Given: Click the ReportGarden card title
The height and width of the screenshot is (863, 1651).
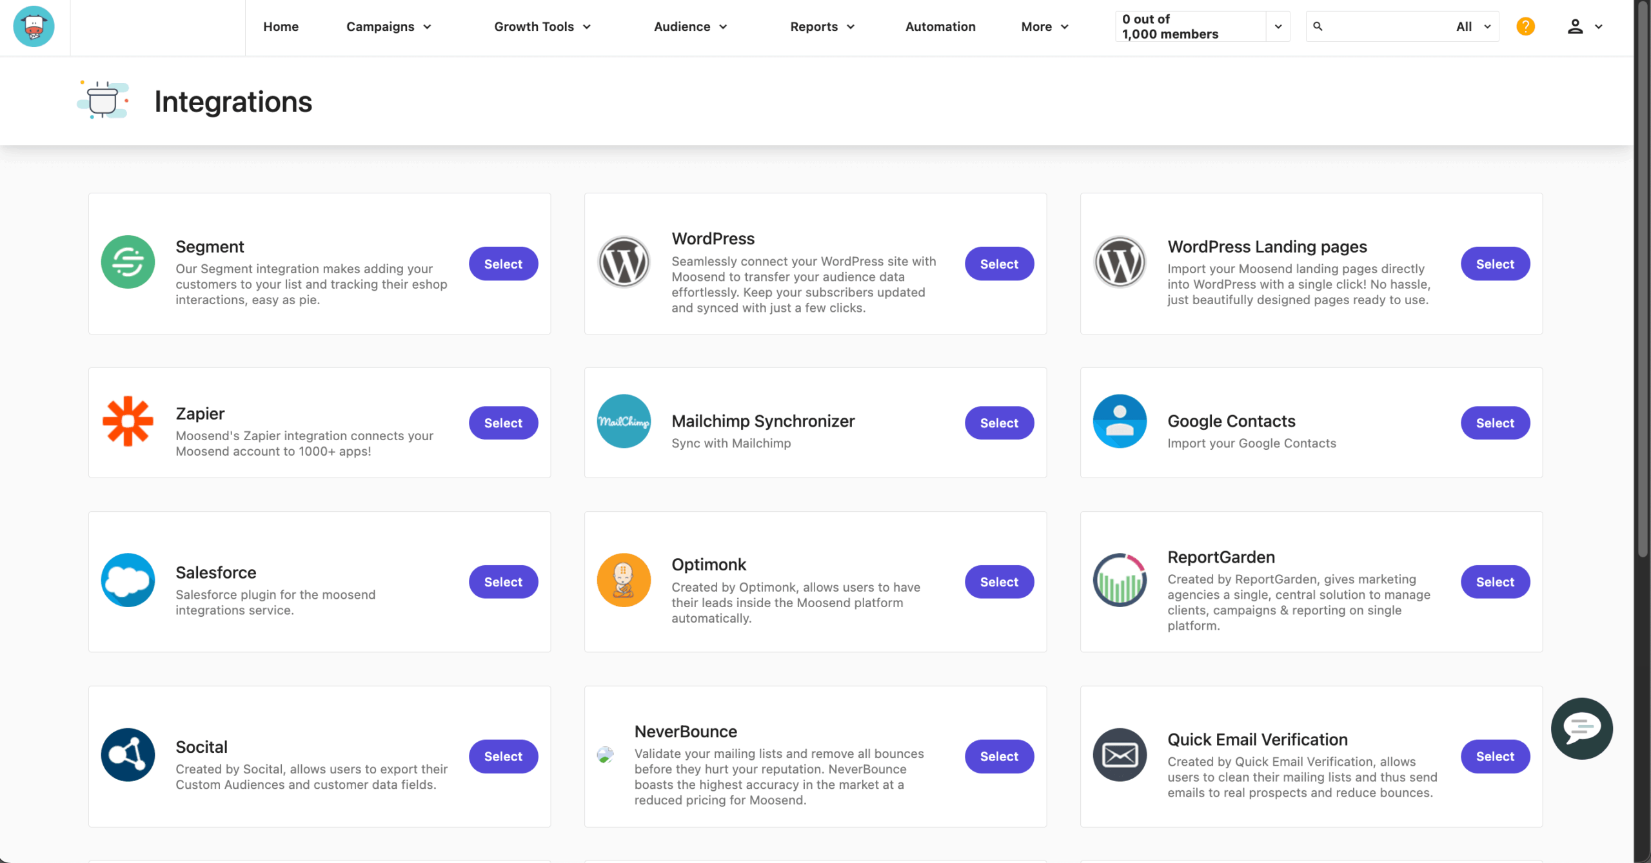Looking at the screenshot, I should 1221,557.
